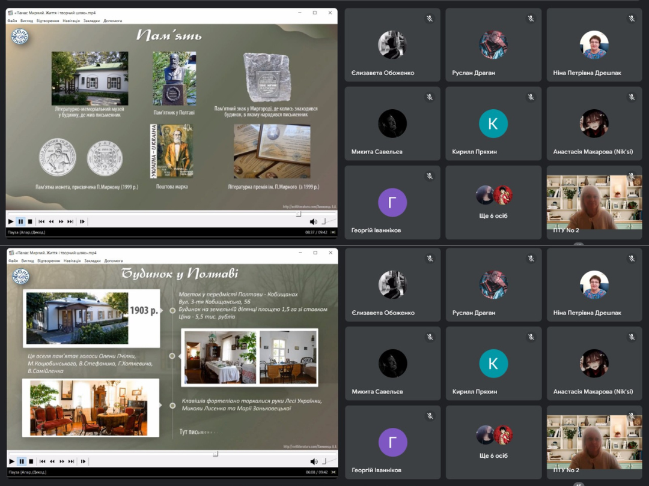The width and height of the screenshot is (649, 486).
Task: Click the museum house photo on the Пам'ять slide
Action: [x=90, y=78]
